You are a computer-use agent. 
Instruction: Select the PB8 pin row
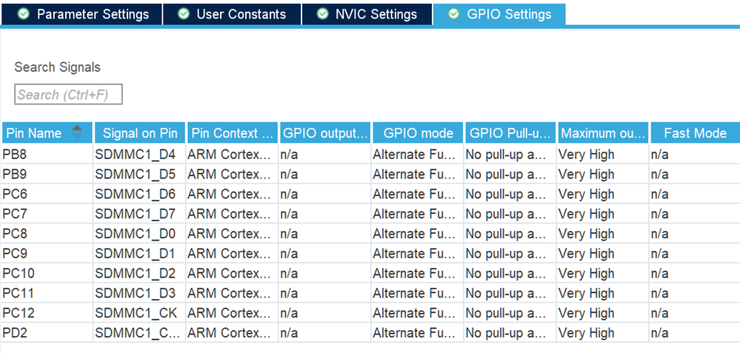(x=47, y=155)
